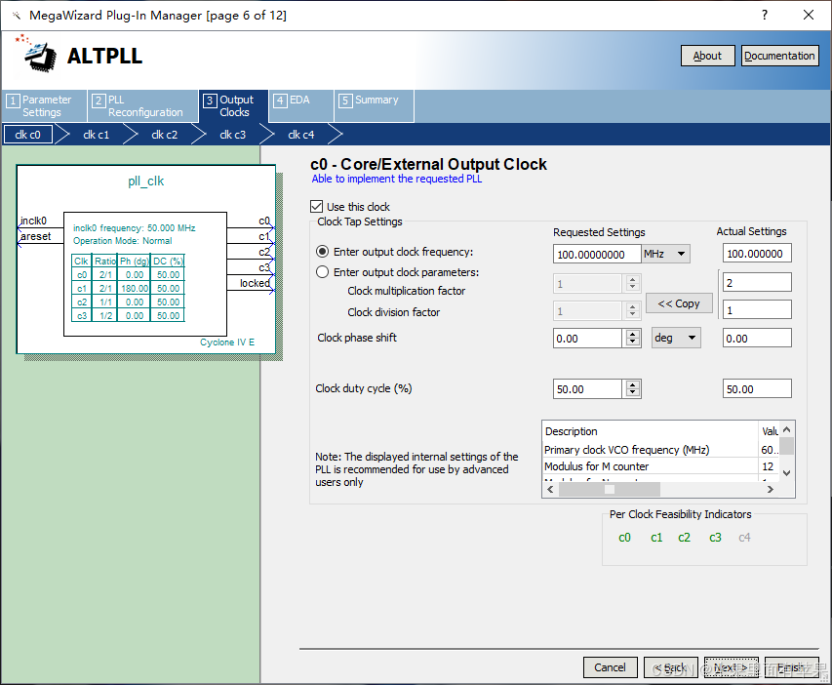Click the inclk0 frequency 50.000 MHz text
Image resolution: width=832 pixels, height=685 pixels.
[x=135, y=227]
